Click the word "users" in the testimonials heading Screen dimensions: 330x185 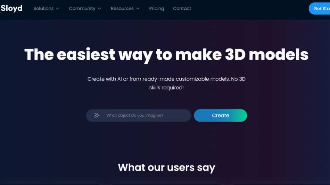(x=181, y=167)
